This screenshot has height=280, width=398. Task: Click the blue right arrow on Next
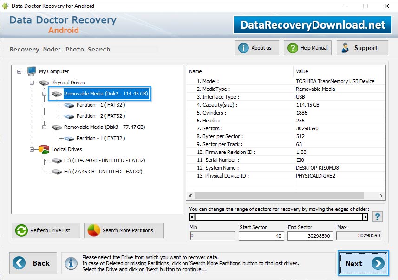coord(378,263)
